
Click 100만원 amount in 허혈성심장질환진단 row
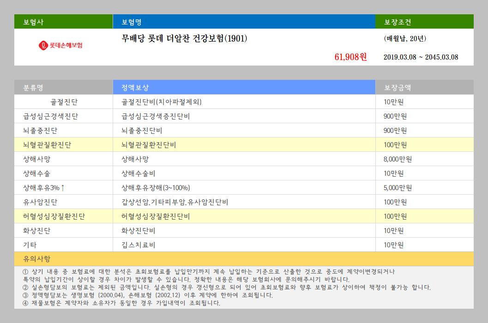click(424, 216)
